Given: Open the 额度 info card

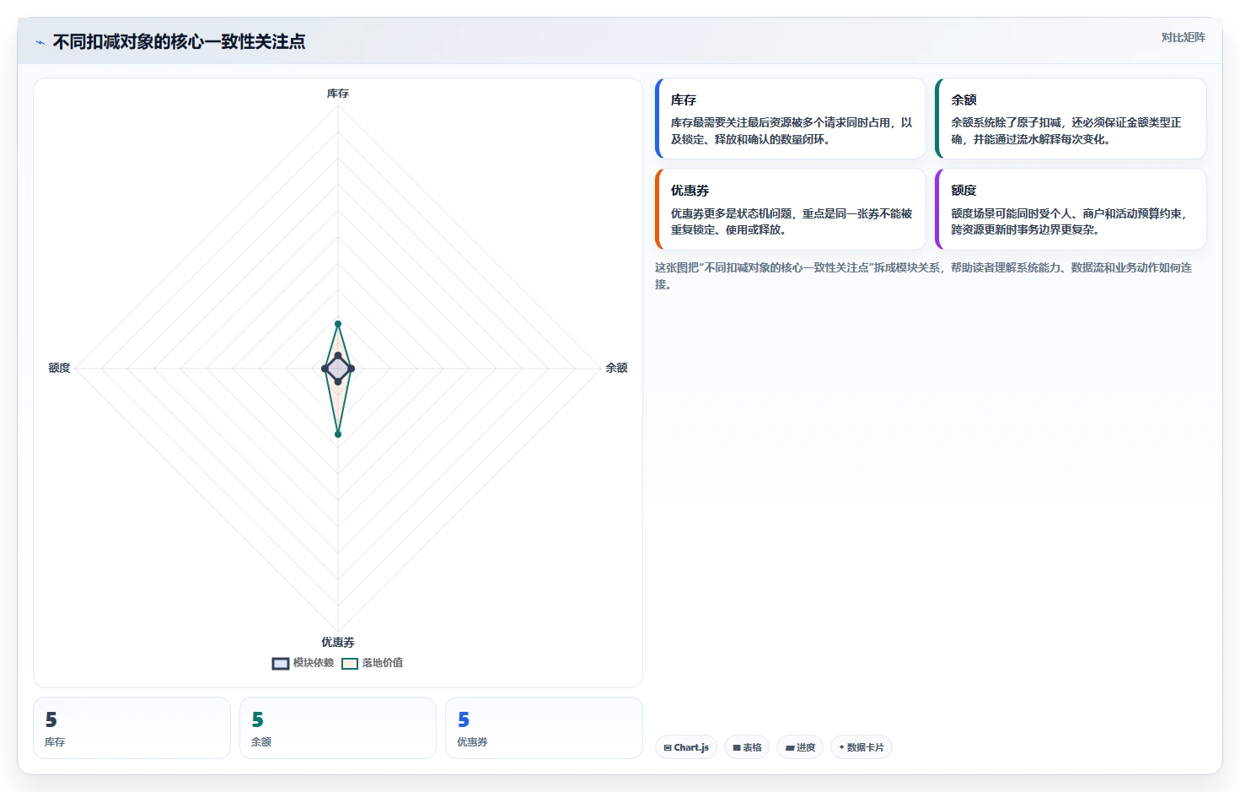Looking at the screenshot, I should pos(1071,209).
